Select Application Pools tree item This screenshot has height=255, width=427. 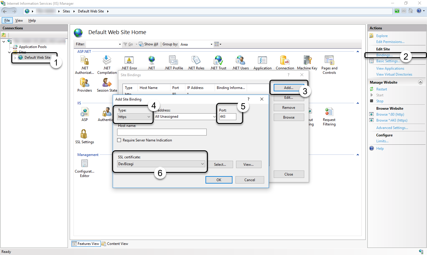pos(33,47)
